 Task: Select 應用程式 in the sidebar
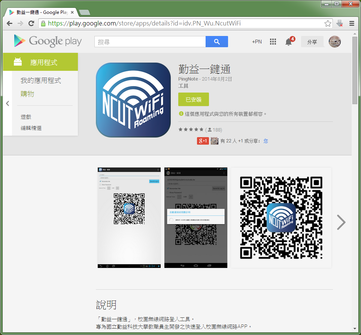[x=40, y=62]
